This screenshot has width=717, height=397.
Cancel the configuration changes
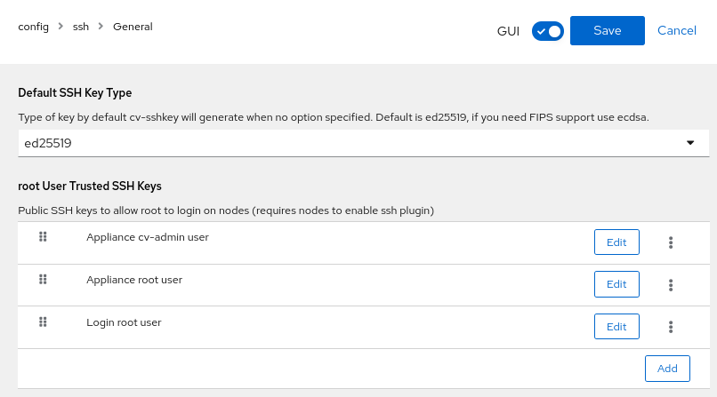click(676, 30)
